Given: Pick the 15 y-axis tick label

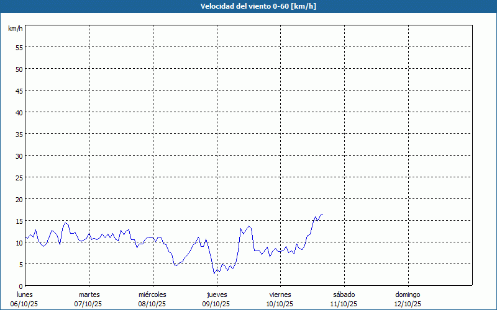Looking at the screenshot, I should point(19,221).
